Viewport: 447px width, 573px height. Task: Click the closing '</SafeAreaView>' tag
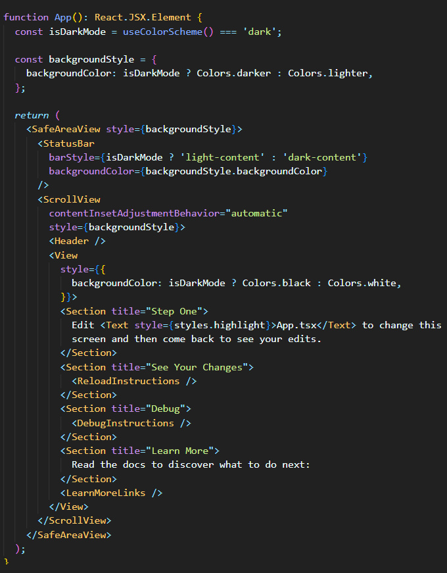click(68, 535)
